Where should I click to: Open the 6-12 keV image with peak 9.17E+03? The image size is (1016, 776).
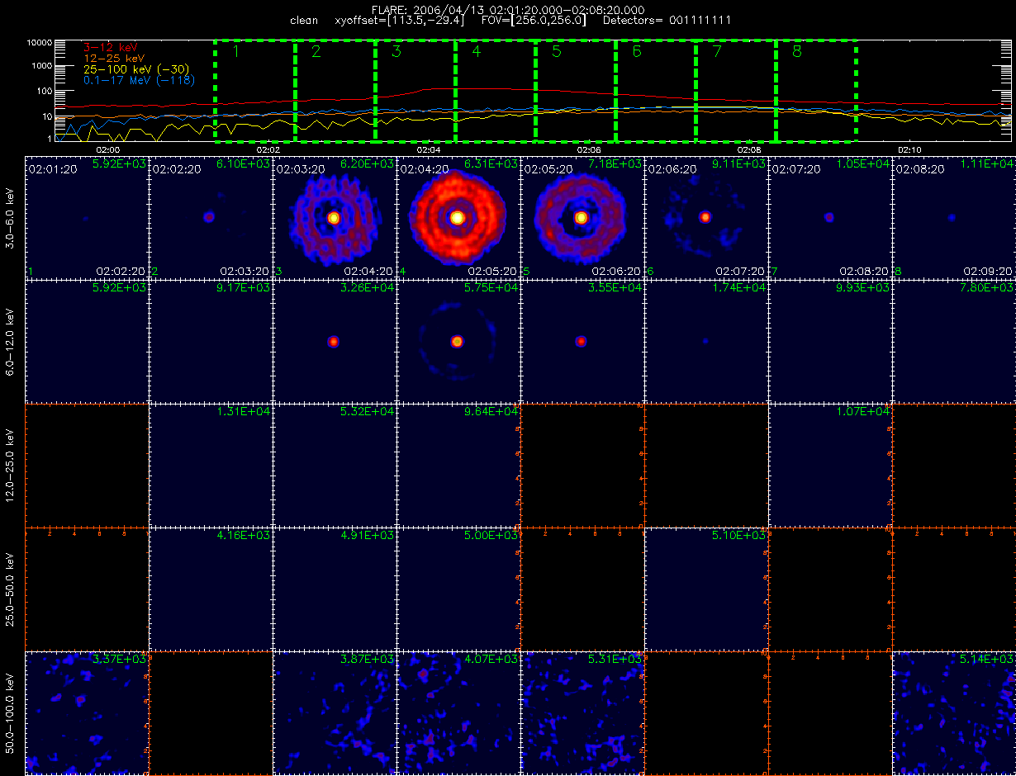click(x=211, y=341)
